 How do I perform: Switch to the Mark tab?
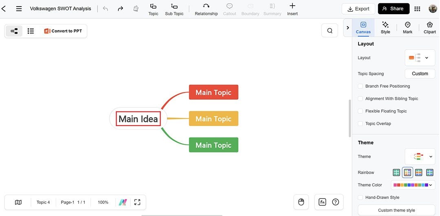click(x=407, y=28)
